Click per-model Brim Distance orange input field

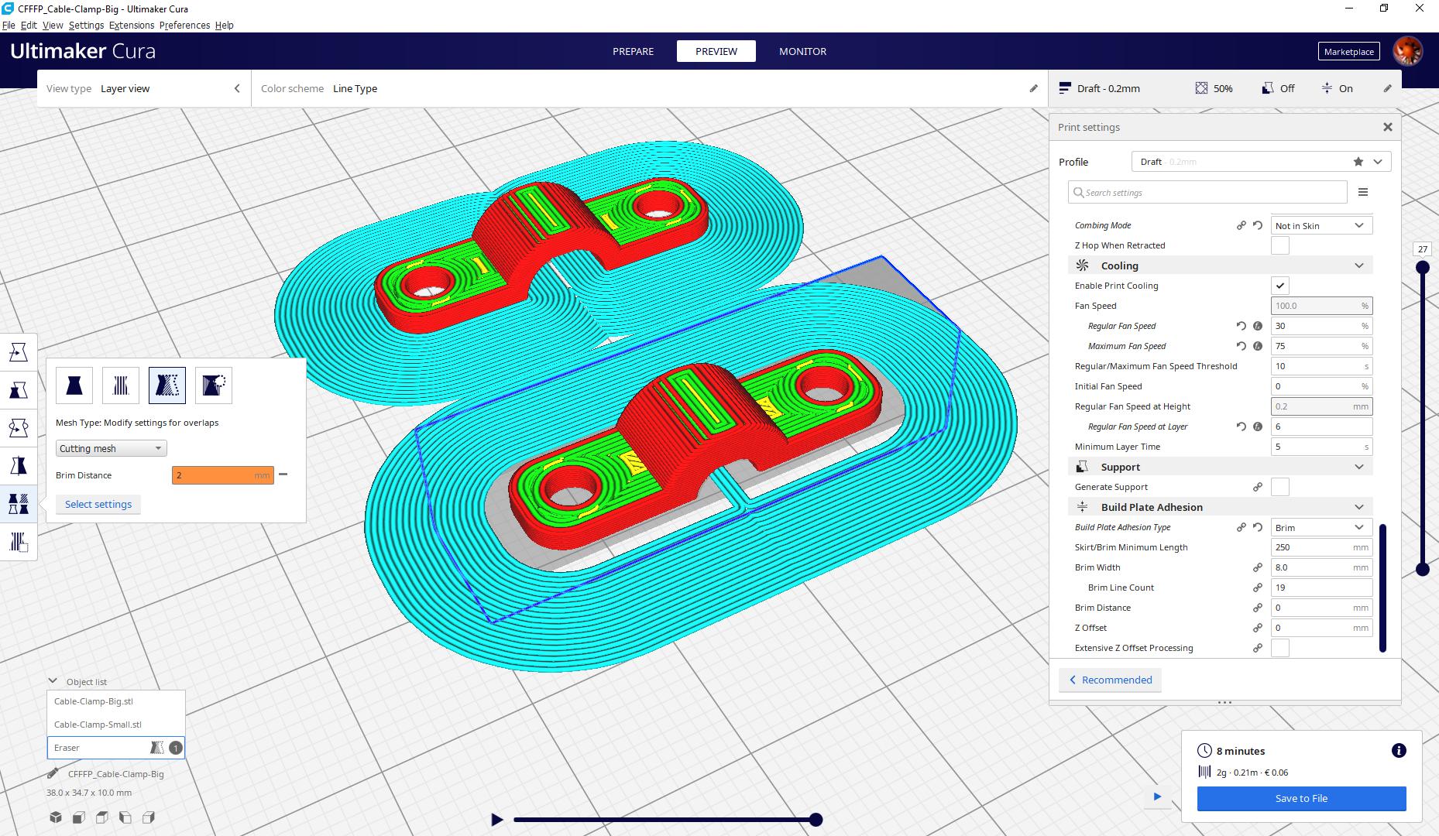coord(222,475)
